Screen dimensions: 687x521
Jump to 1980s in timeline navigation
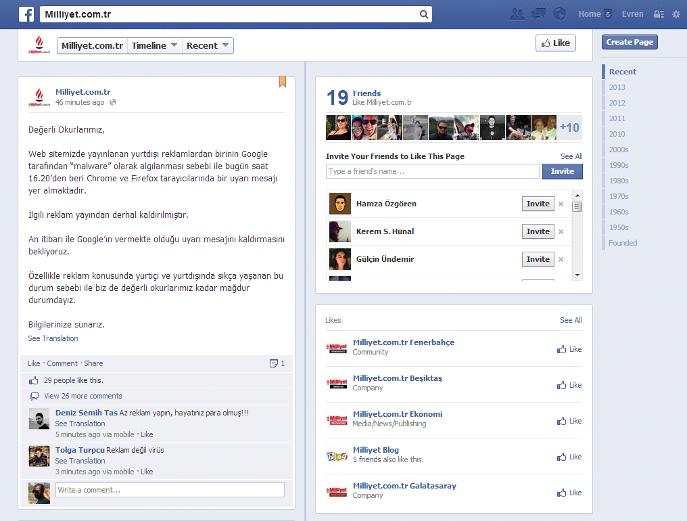tap(619, 181)
